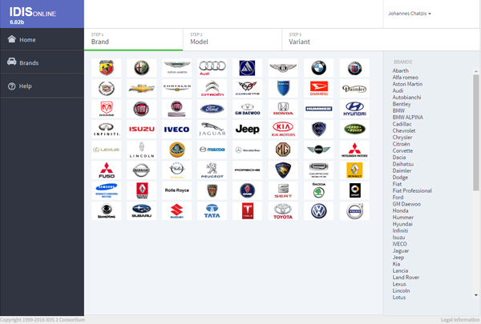Choose the Lexus logo tile
The image size is (481, 324).
point(106,150)
